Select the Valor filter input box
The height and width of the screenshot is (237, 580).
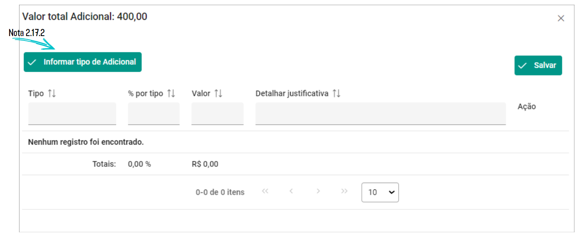click(217, 114)
